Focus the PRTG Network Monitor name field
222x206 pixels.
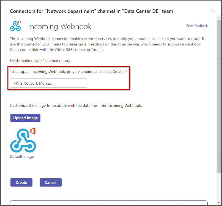point(48,83)
